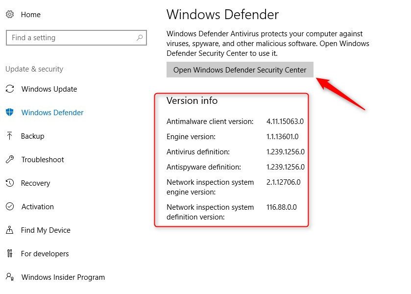Select Backup in the sidebar
This screenshot has width=411, height=294.
coord(33,136)
